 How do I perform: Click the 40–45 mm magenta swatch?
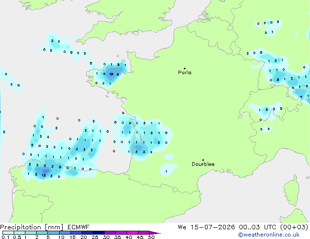click(133, 233)
